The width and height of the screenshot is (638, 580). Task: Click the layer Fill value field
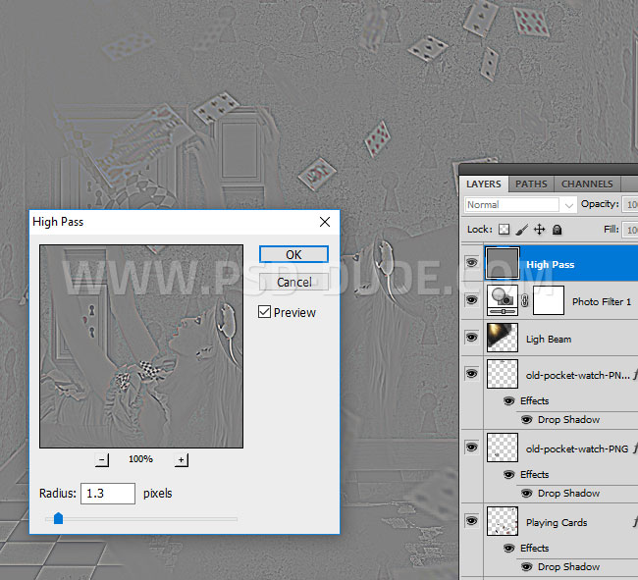click(631, 230)
